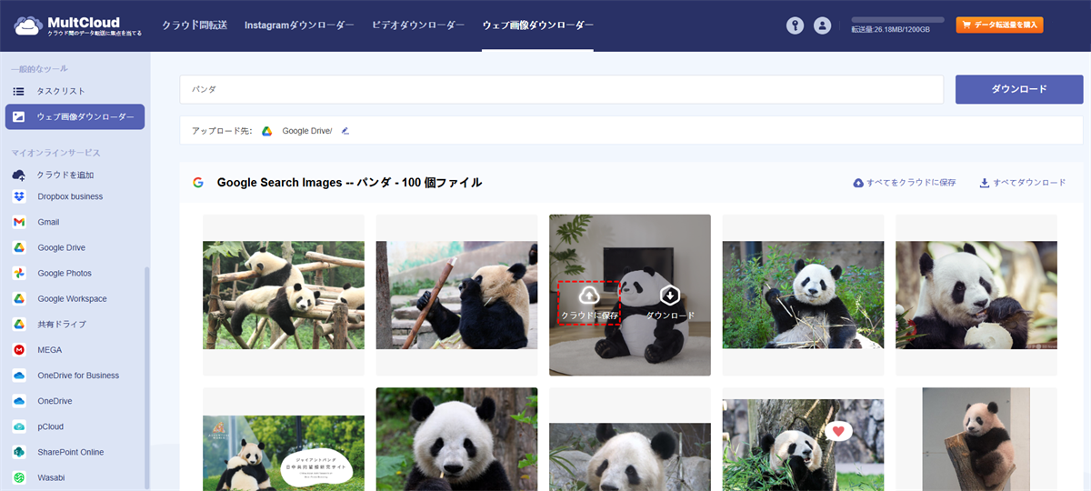Click すべてダウンロード link

coord(1023,183)
